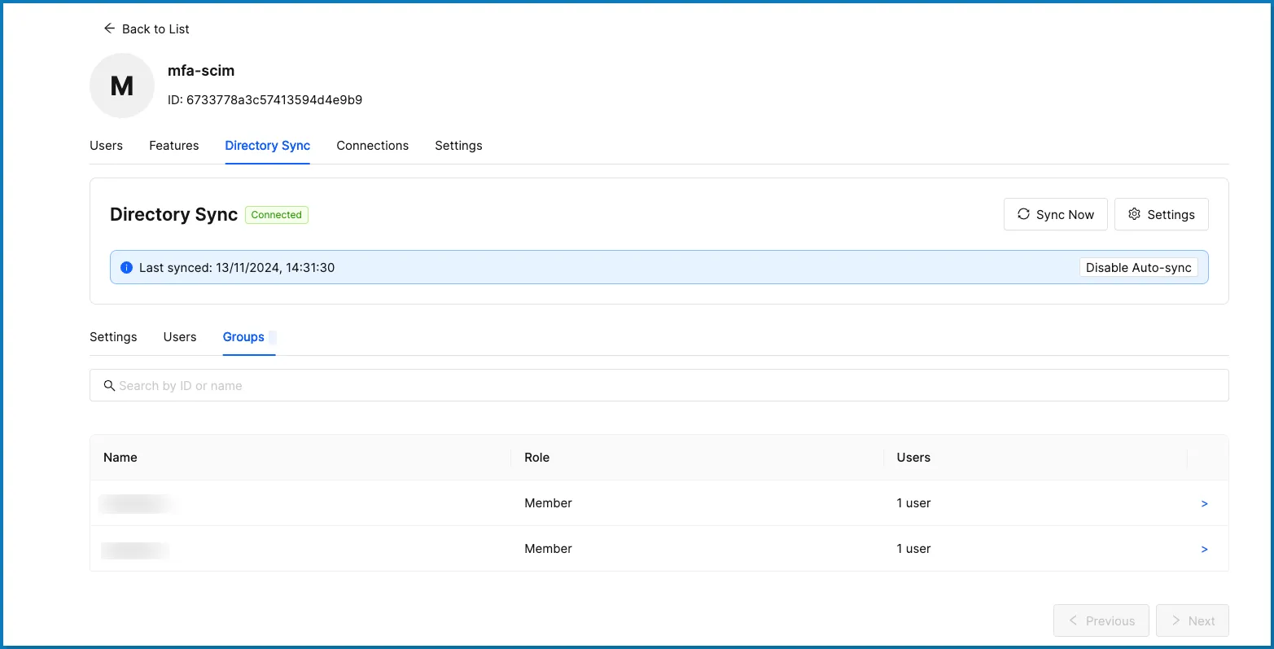This screenshot has height=649, width=1274.
Task: Click the info icon in the Last synced banner
Action: 127,267
